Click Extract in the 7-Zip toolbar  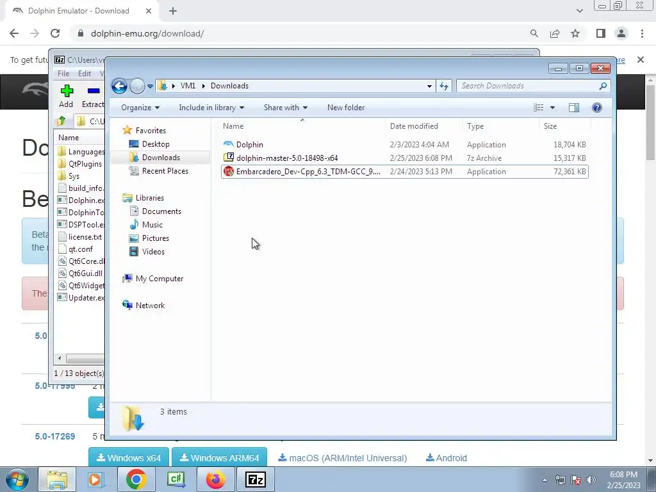point(93,96)
